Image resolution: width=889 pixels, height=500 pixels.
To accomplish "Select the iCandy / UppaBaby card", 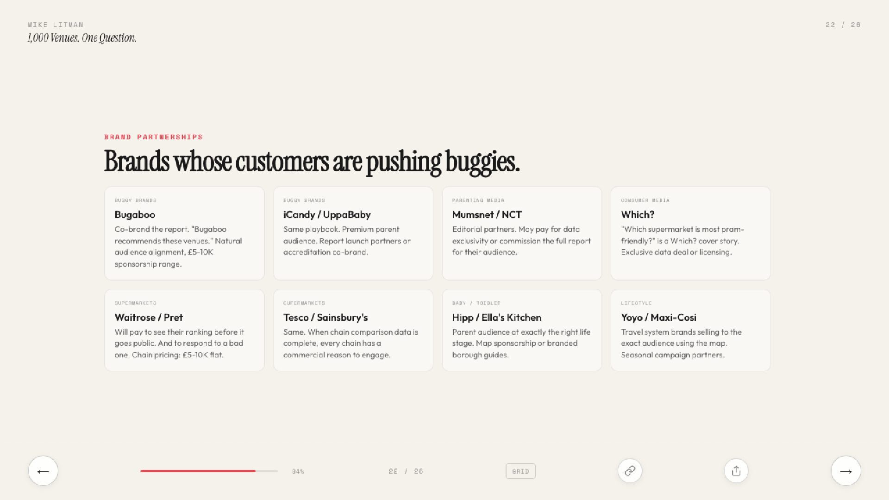I will pyautogui.click(x=353, y=233).
